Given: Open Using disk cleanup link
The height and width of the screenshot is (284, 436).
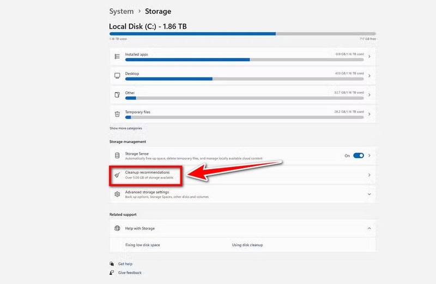Looking at the screenshot, I should pos(247,245).
